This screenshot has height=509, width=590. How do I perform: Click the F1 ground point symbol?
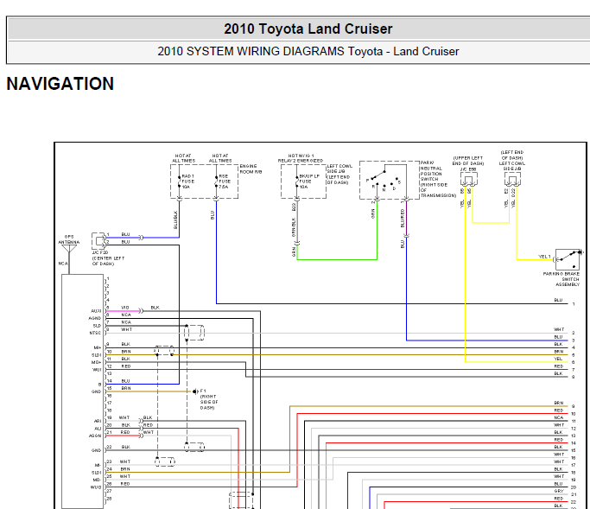point(195,391)
